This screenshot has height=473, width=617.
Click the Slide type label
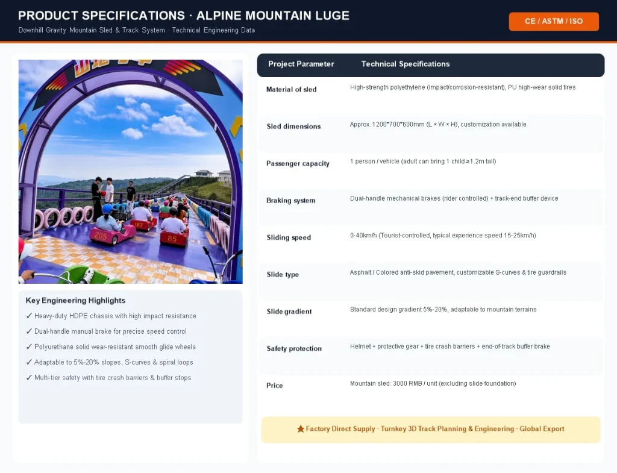click(x=283, y=274)
